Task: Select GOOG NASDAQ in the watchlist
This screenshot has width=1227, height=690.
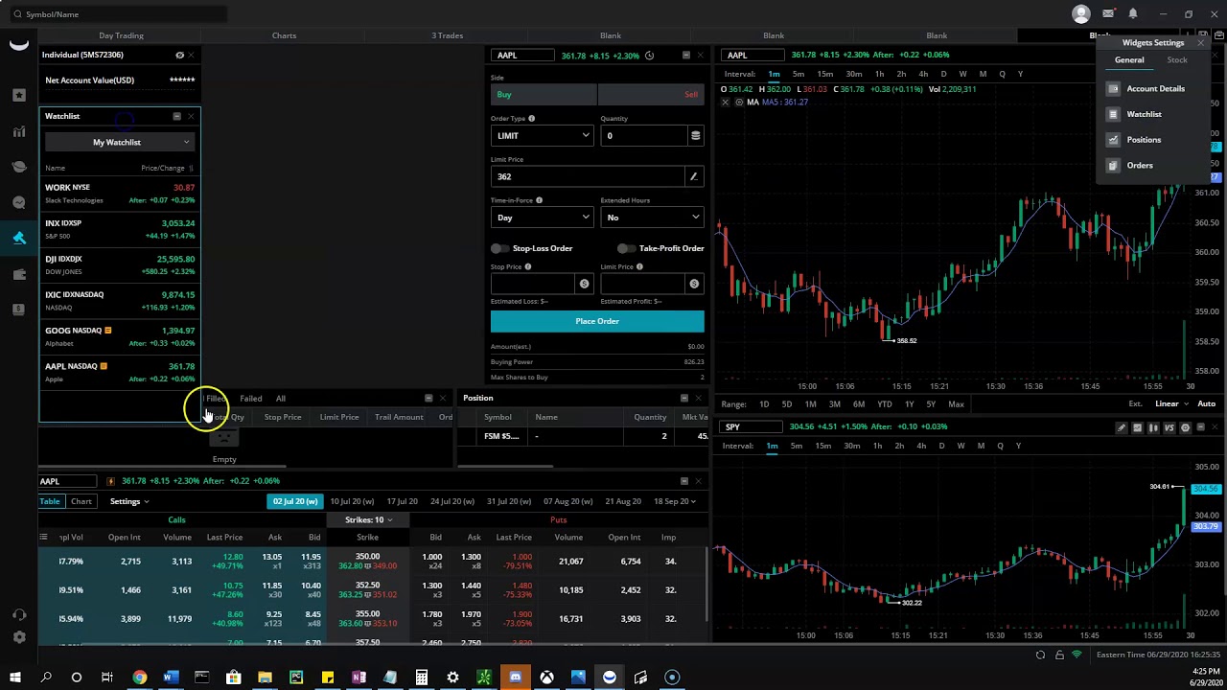Action: tap(120, 336)
